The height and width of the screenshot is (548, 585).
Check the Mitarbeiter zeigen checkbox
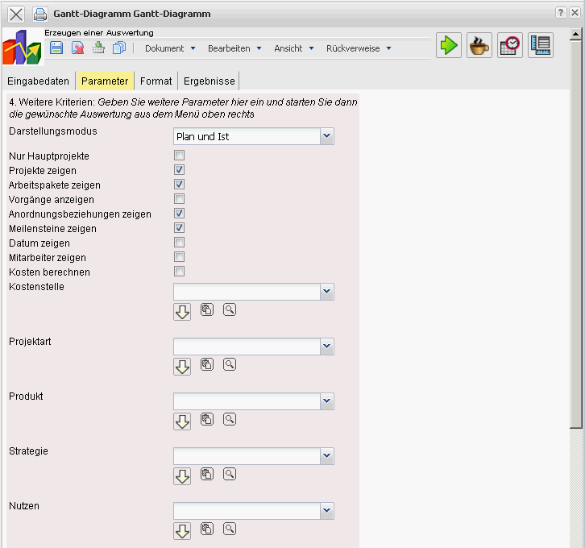(179, 257)
